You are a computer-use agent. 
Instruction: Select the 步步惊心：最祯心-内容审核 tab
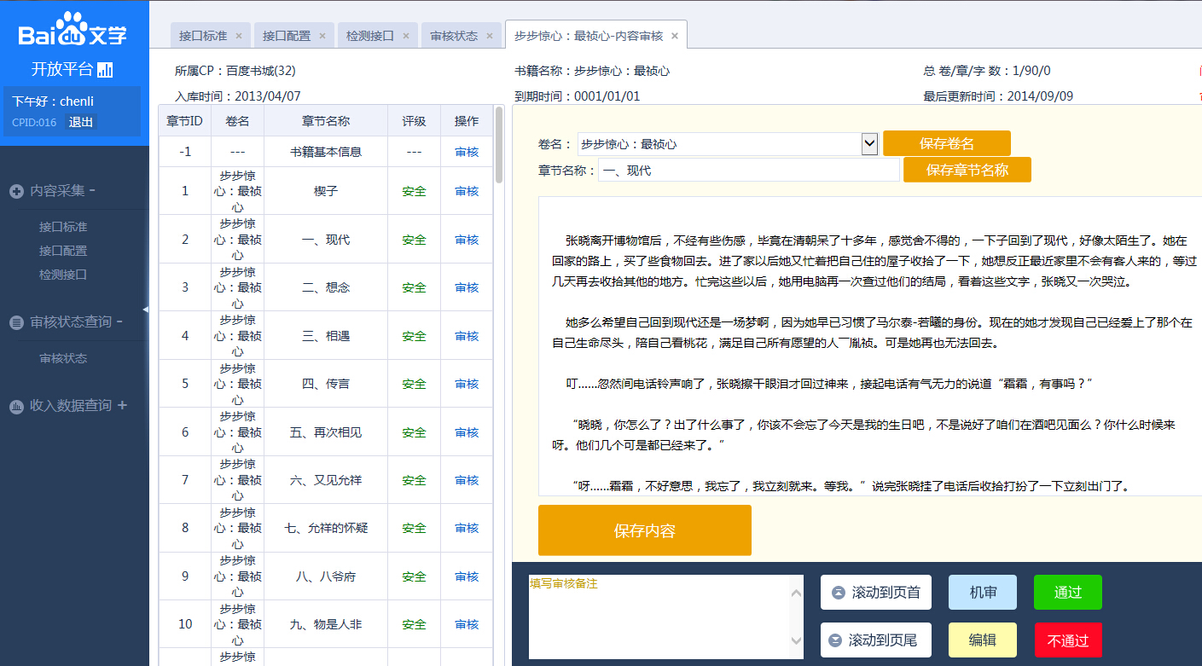click(x=589, y=36)
